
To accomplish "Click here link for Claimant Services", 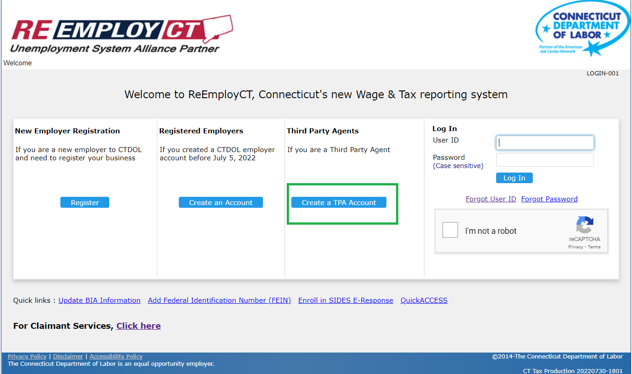I will tap(139, 326).
